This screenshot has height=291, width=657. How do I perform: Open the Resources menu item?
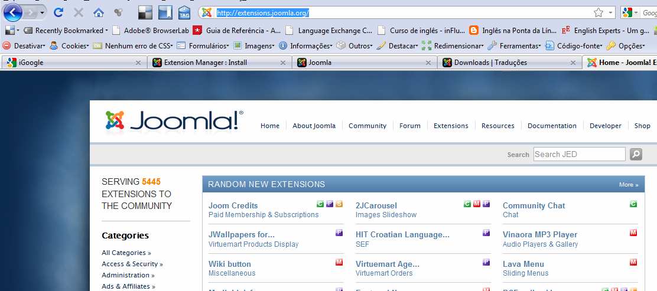[498, 126]
